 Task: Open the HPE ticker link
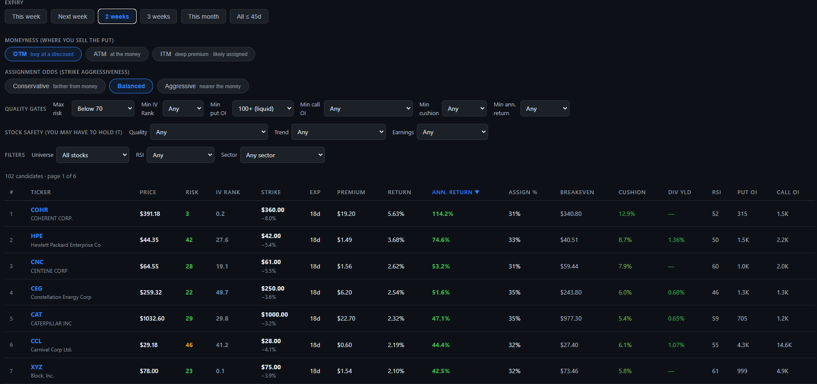37,236
